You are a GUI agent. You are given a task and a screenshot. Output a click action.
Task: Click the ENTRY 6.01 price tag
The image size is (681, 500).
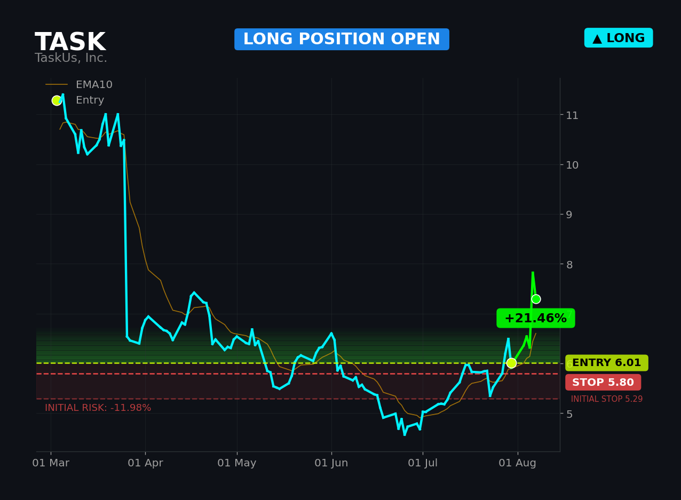(607, 363)
